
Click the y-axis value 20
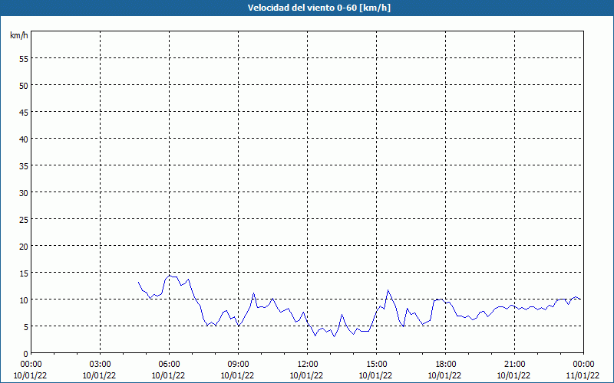[x=24, y=246]
